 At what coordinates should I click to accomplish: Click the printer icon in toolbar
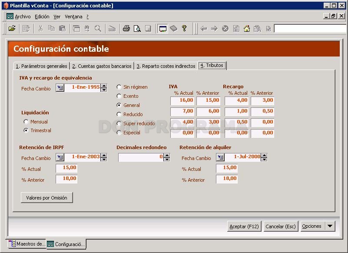click(x=126, y=28)
